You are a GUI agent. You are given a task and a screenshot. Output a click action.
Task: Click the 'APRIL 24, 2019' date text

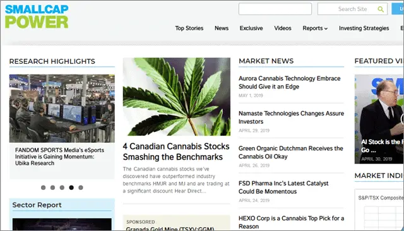coord(254,200)
